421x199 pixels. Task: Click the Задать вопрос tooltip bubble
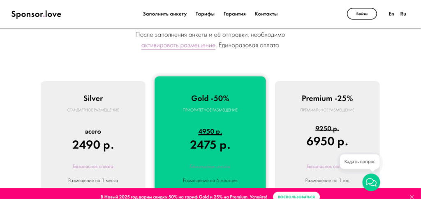click(x=359, y=162)
